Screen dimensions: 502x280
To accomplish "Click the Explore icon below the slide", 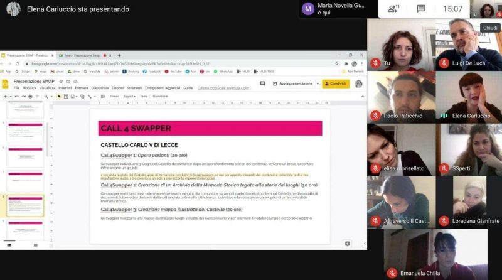I will (x=348, y=244).
